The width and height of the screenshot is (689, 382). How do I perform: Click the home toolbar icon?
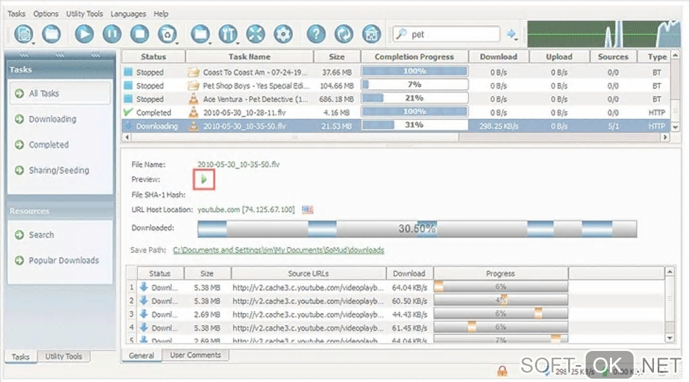(372, 34)
